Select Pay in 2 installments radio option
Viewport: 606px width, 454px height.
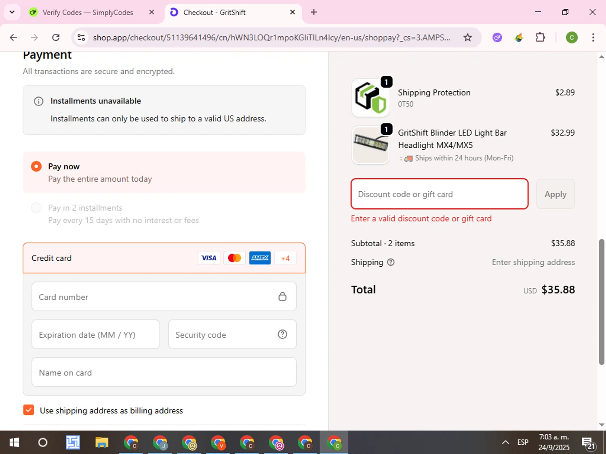coord(36,208)
